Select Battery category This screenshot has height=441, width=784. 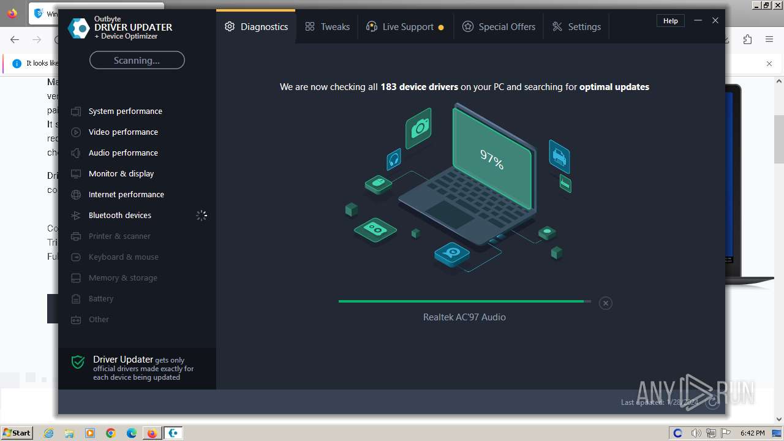coord(101,299)
